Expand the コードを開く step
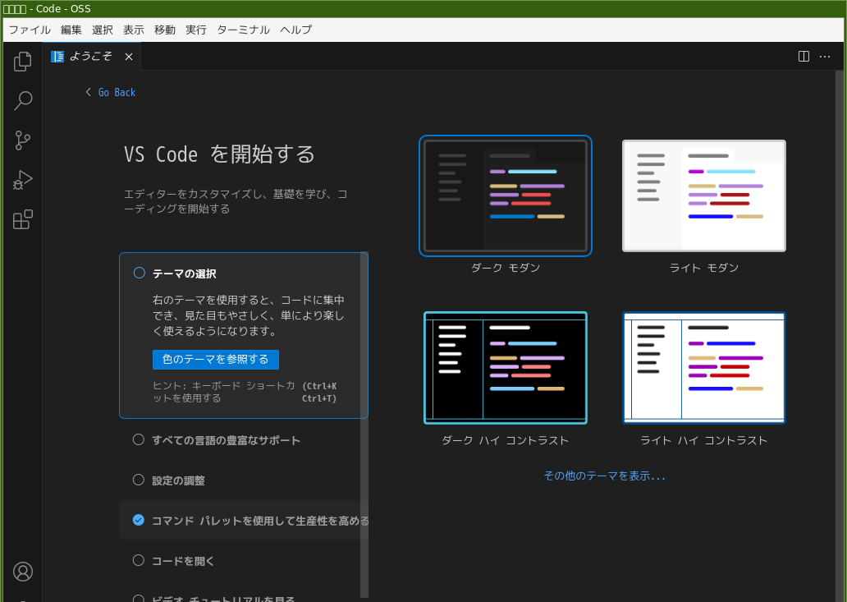 point(183,561)
